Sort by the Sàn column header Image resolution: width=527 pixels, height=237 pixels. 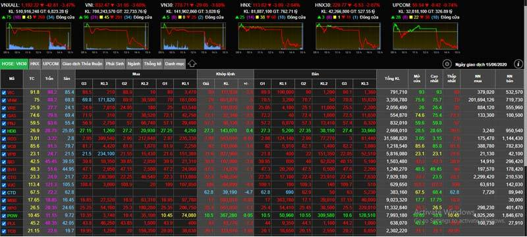click(x=67, y=79)
